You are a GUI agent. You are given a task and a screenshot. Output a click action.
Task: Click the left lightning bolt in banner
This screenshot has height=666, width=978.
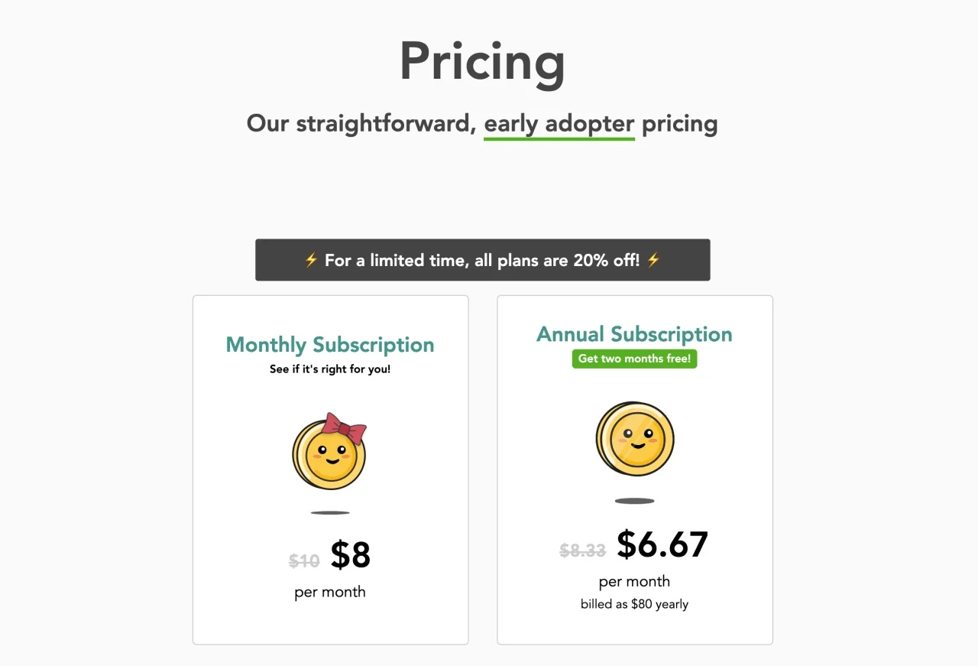311,260
